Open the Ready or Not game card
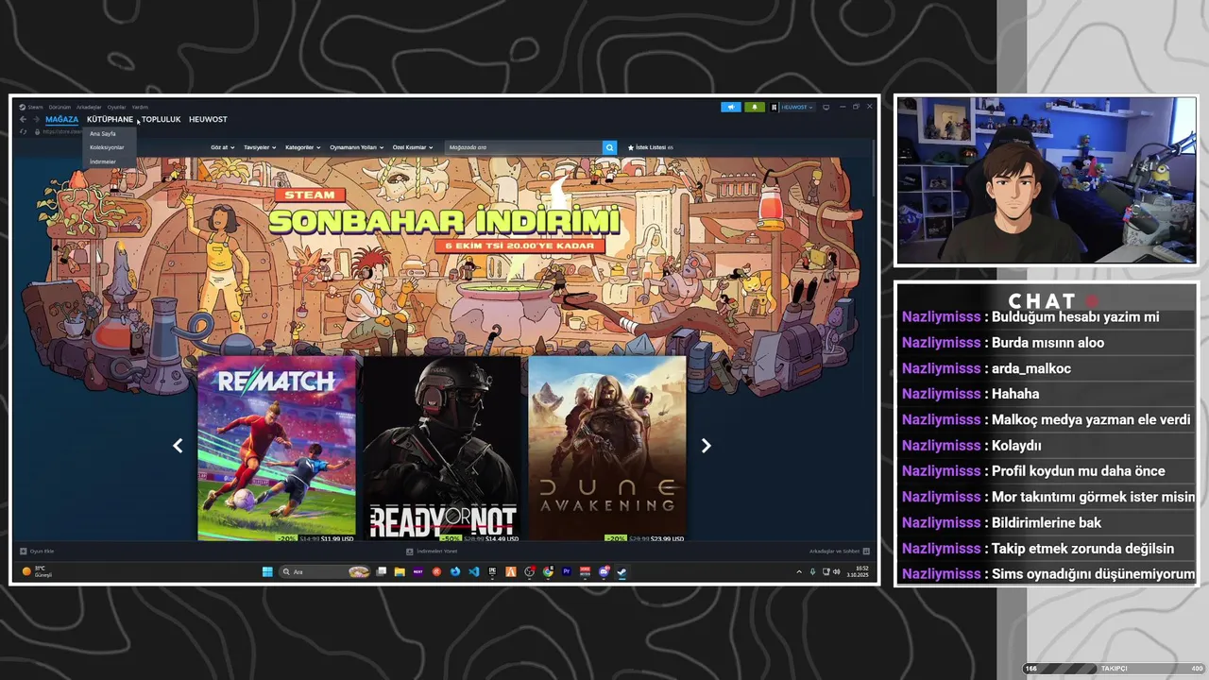Viewport: 1209px width, 680px height. pyautogui.click(x=442, y=448)
